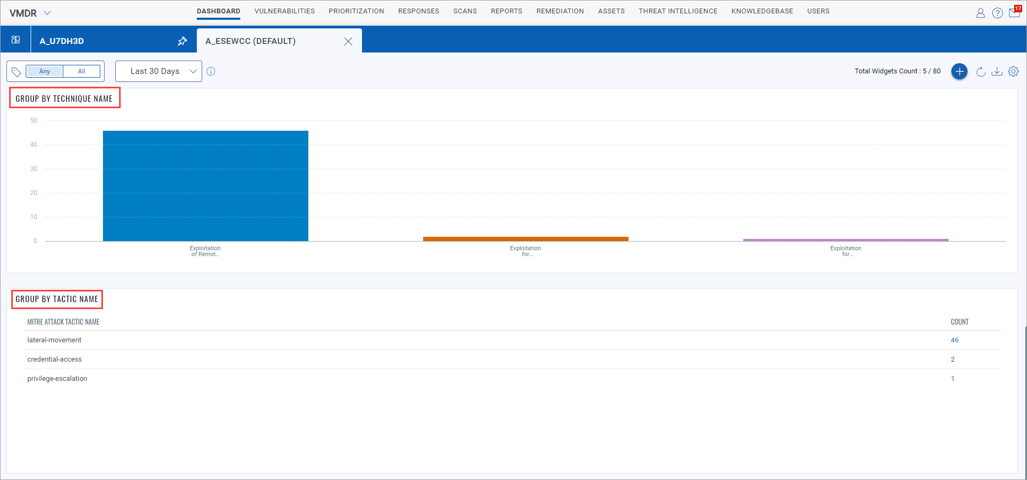
Task: Pin the A_U7DH3D dashboard tab
Action: click(x=182, y=41)
